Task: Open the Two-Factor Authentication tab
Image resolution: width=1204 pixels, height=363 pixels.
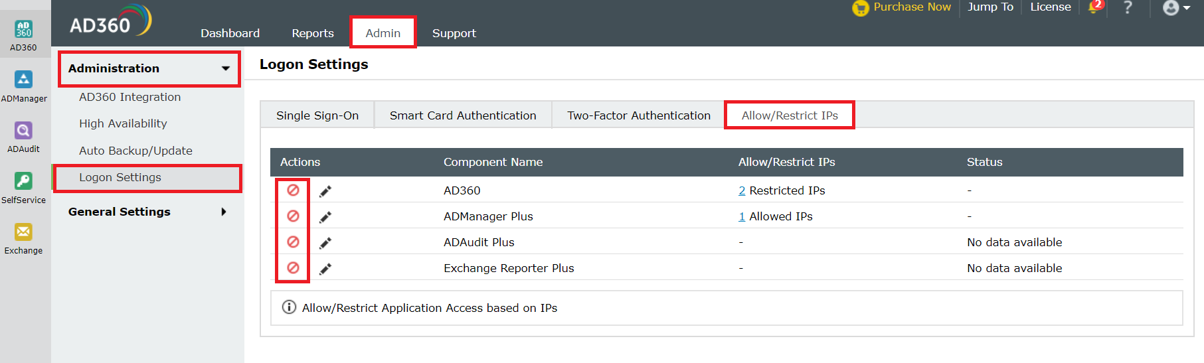Action: click(x=639, y=115)
